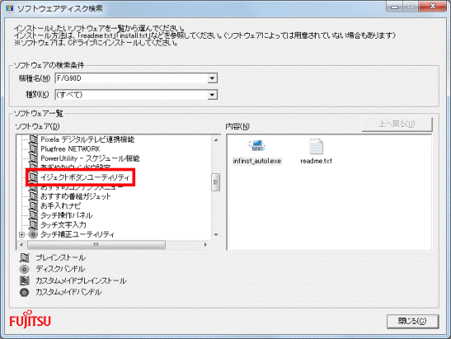
Task: Select おすすめ番組ガジェット in the list
Action: (75, 196)
